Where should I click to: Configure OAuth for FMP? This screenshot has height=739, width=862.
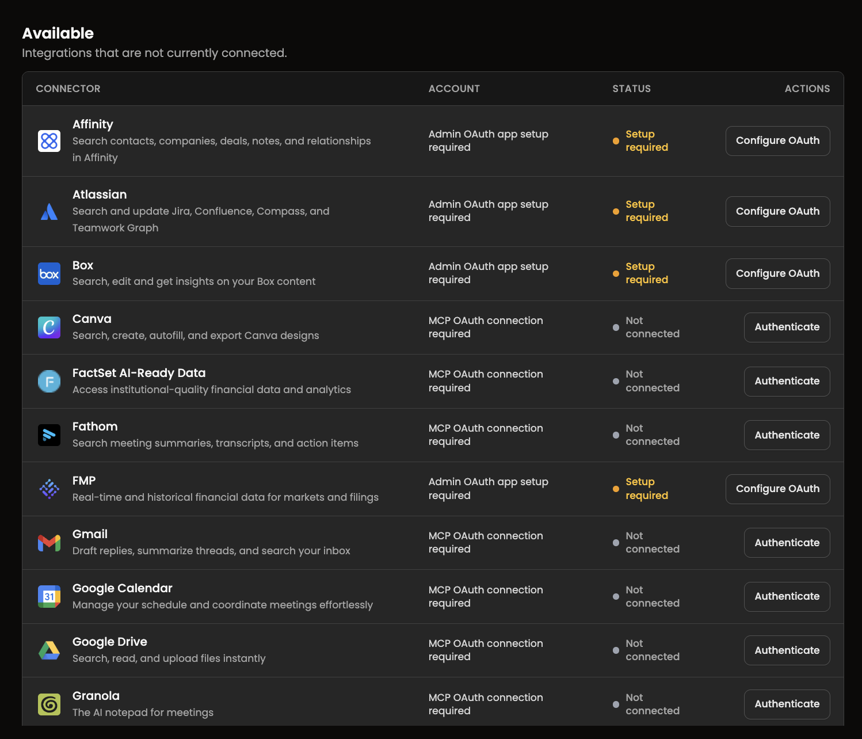pos(777,489)
